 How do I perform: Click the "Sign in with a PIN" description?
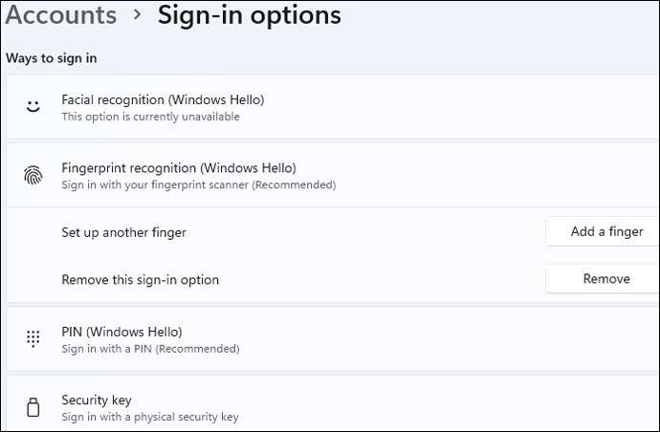click(150, 349)
